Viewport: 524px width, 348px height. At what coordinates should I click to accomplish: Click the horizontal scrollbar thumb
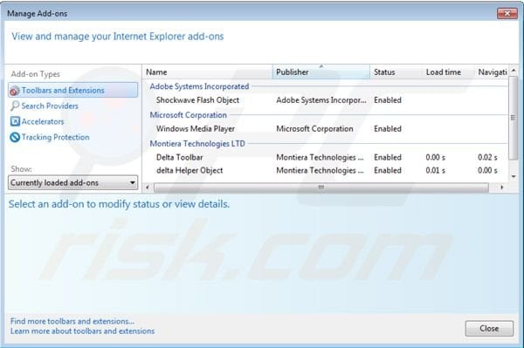pos(321,188)
